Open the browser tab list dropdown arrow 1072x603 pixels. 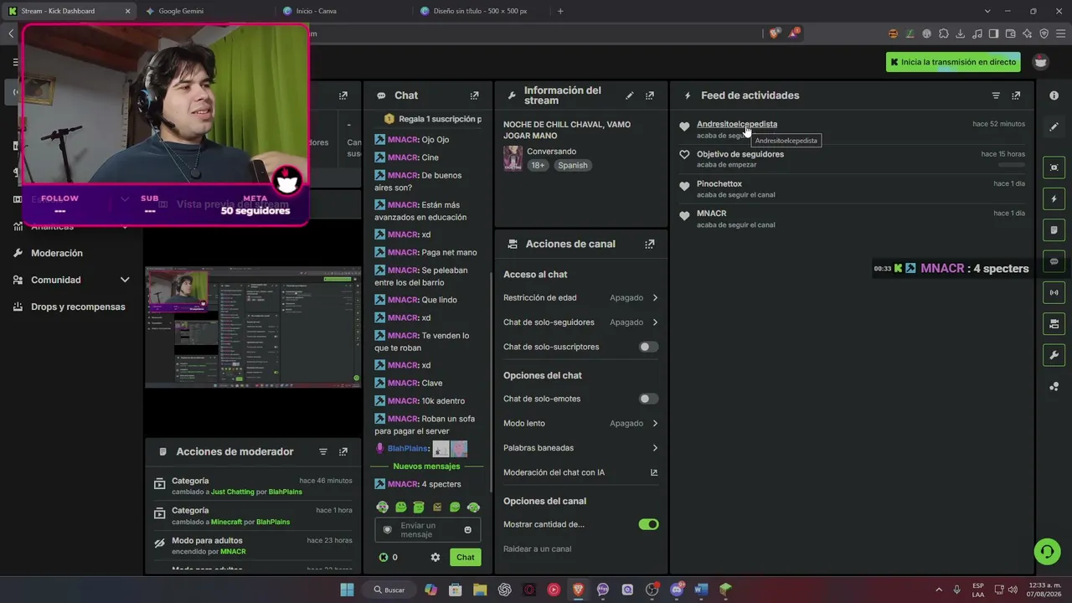[987, 11]
